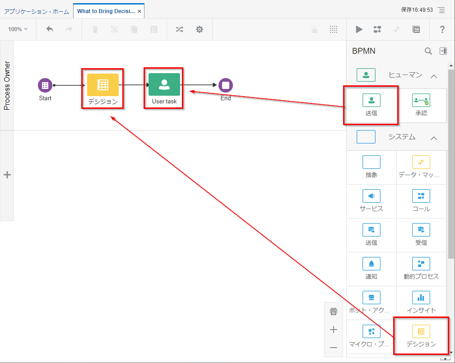Zoom in with the canvas plus button
Viewport: 455px width, 363px height.
(334, 330)
